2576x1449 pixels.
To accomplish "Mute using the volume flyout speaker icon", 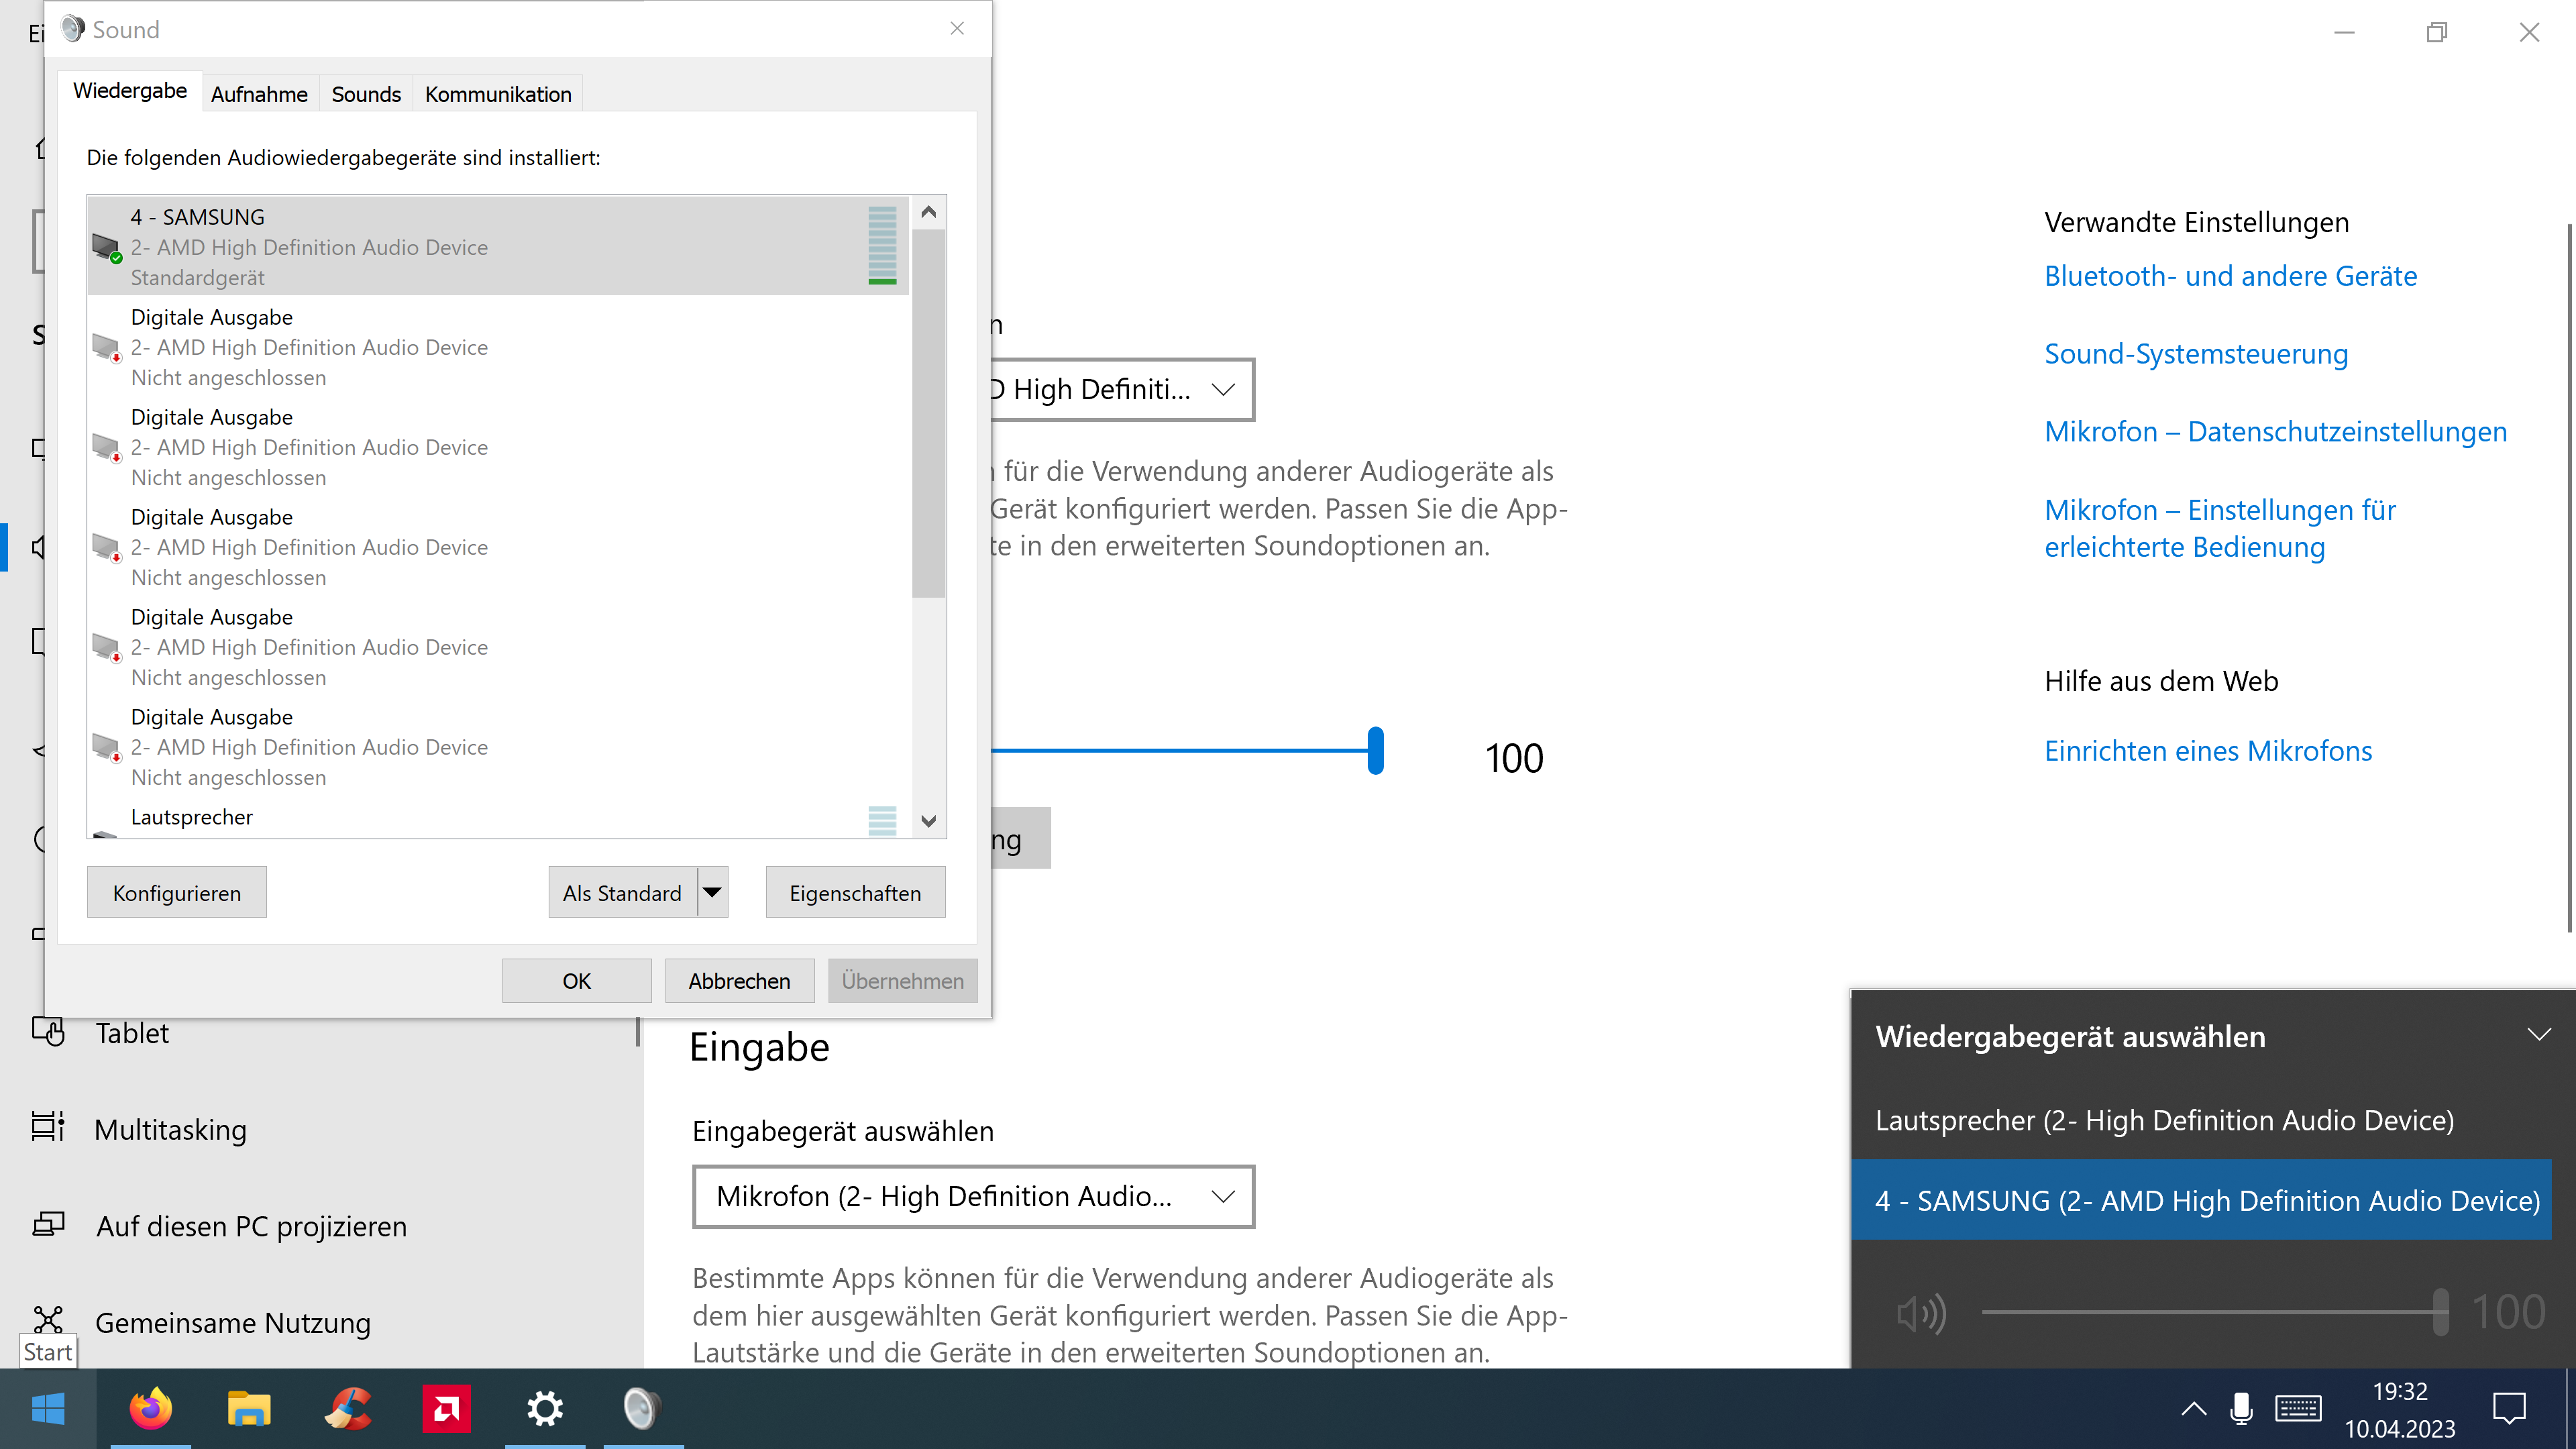I will point(1920,1313).
